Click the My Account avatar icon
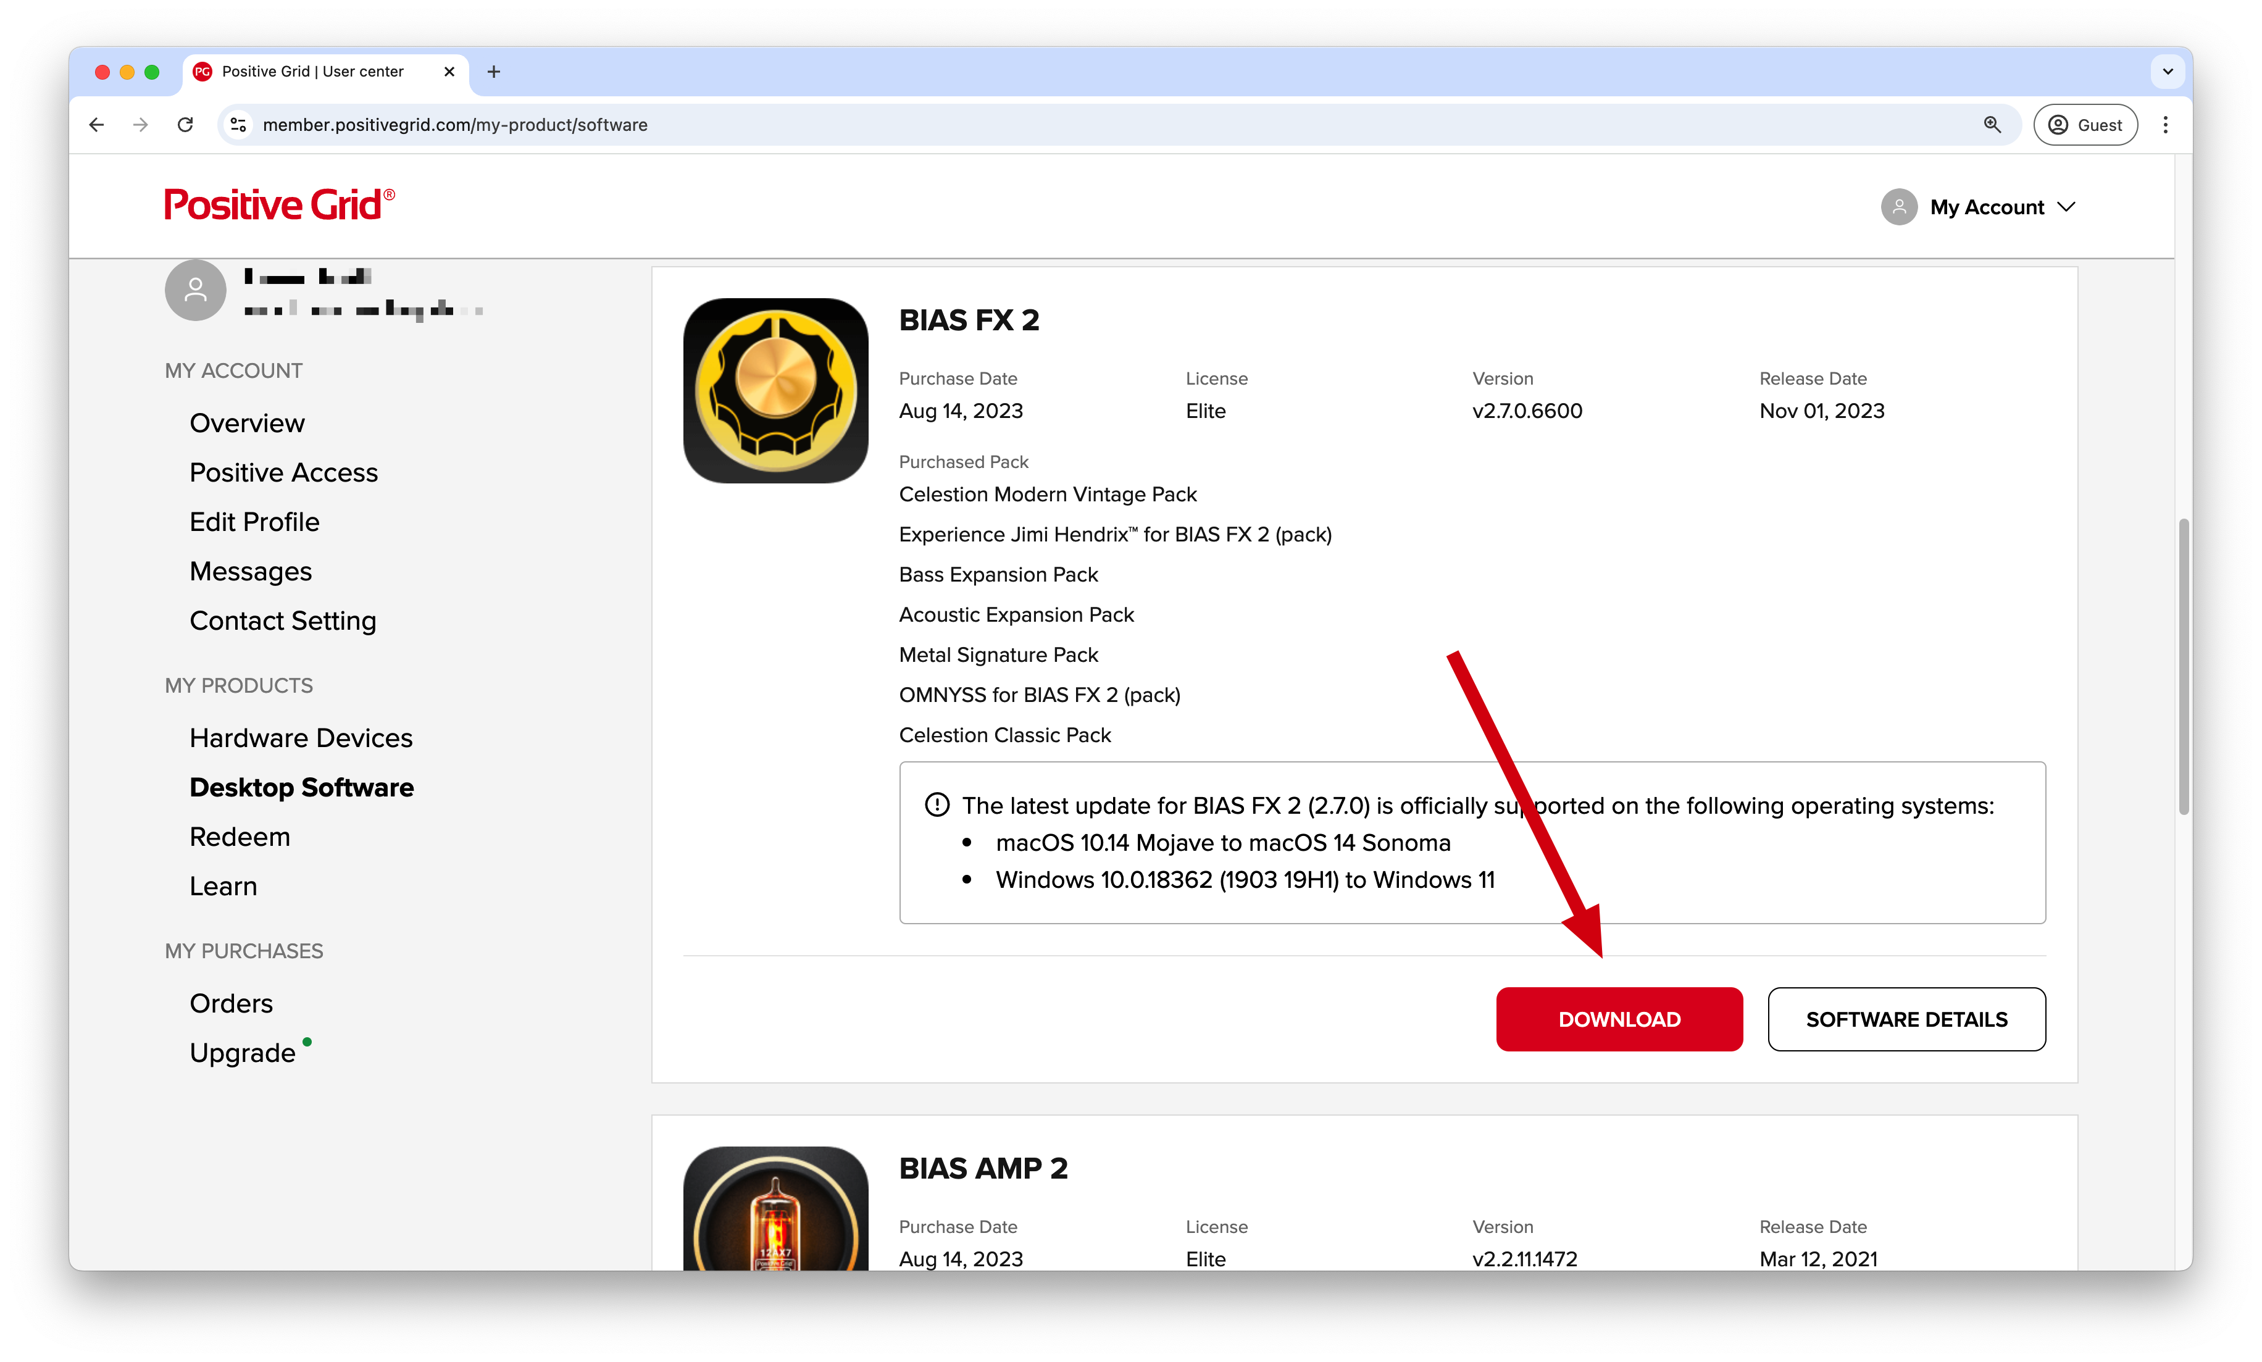The image size is (2262, 1362). point(1898,206)
